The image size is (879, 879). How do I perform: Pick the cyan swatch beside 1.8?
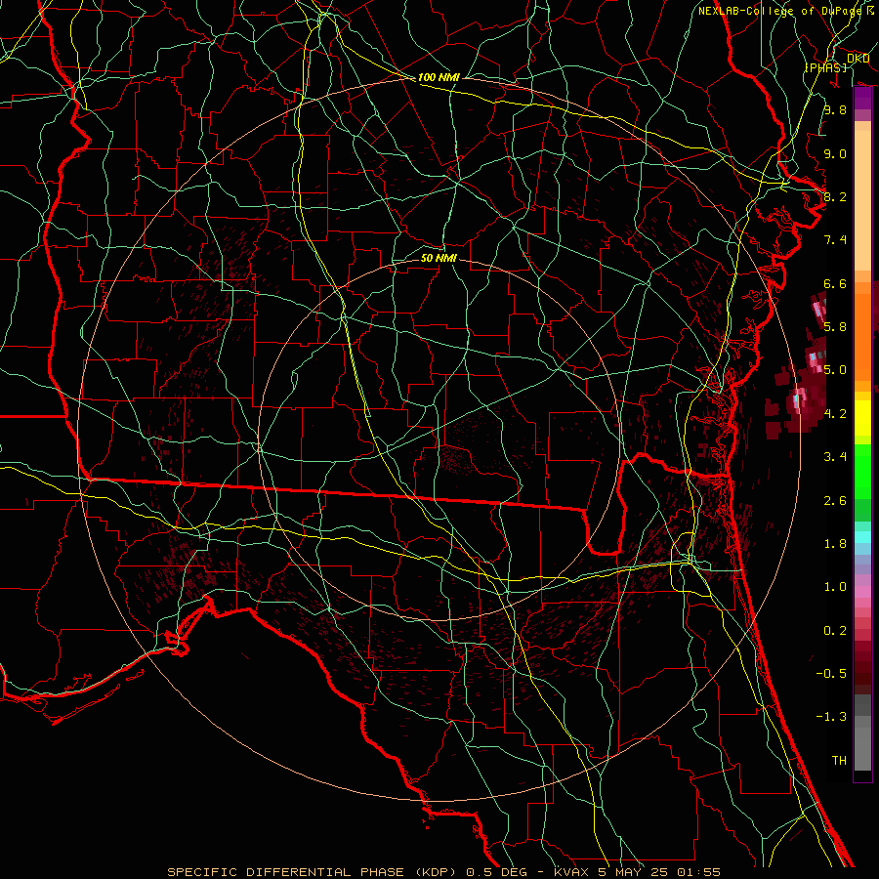[x=862, y=537]
